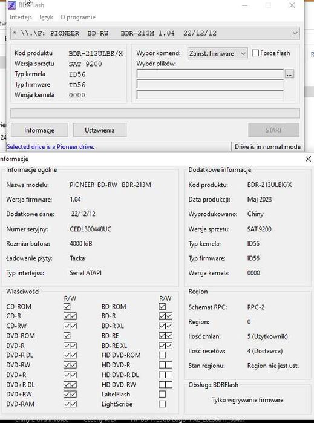Open the O programie menu
This screenshot has width=314, height=423.
coord(78,18)
